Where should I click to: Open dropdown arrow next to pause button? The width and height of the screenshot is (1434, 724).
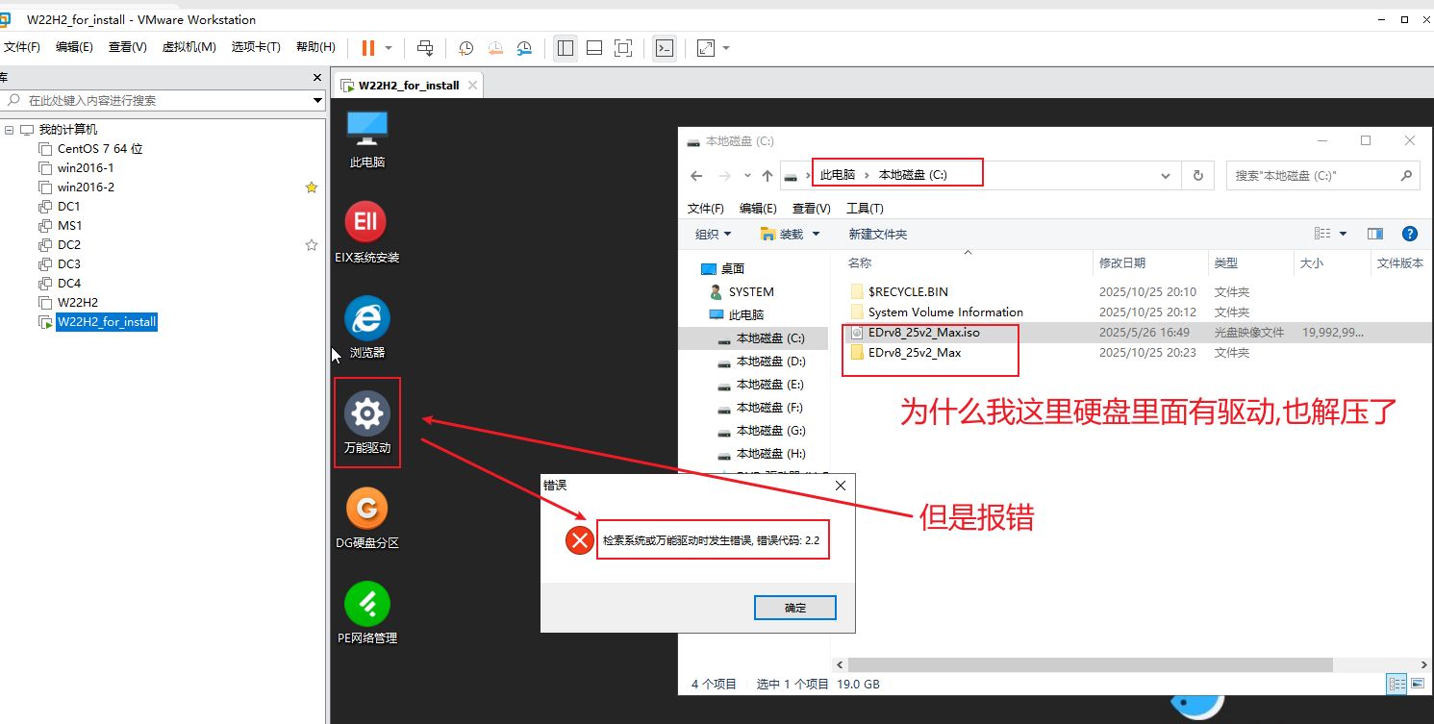[x=389, y=48]
